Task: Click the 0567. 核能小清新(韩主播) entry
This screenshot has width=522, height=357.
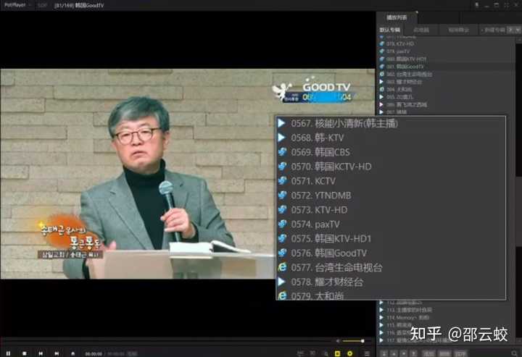Action: coord(391,123)
